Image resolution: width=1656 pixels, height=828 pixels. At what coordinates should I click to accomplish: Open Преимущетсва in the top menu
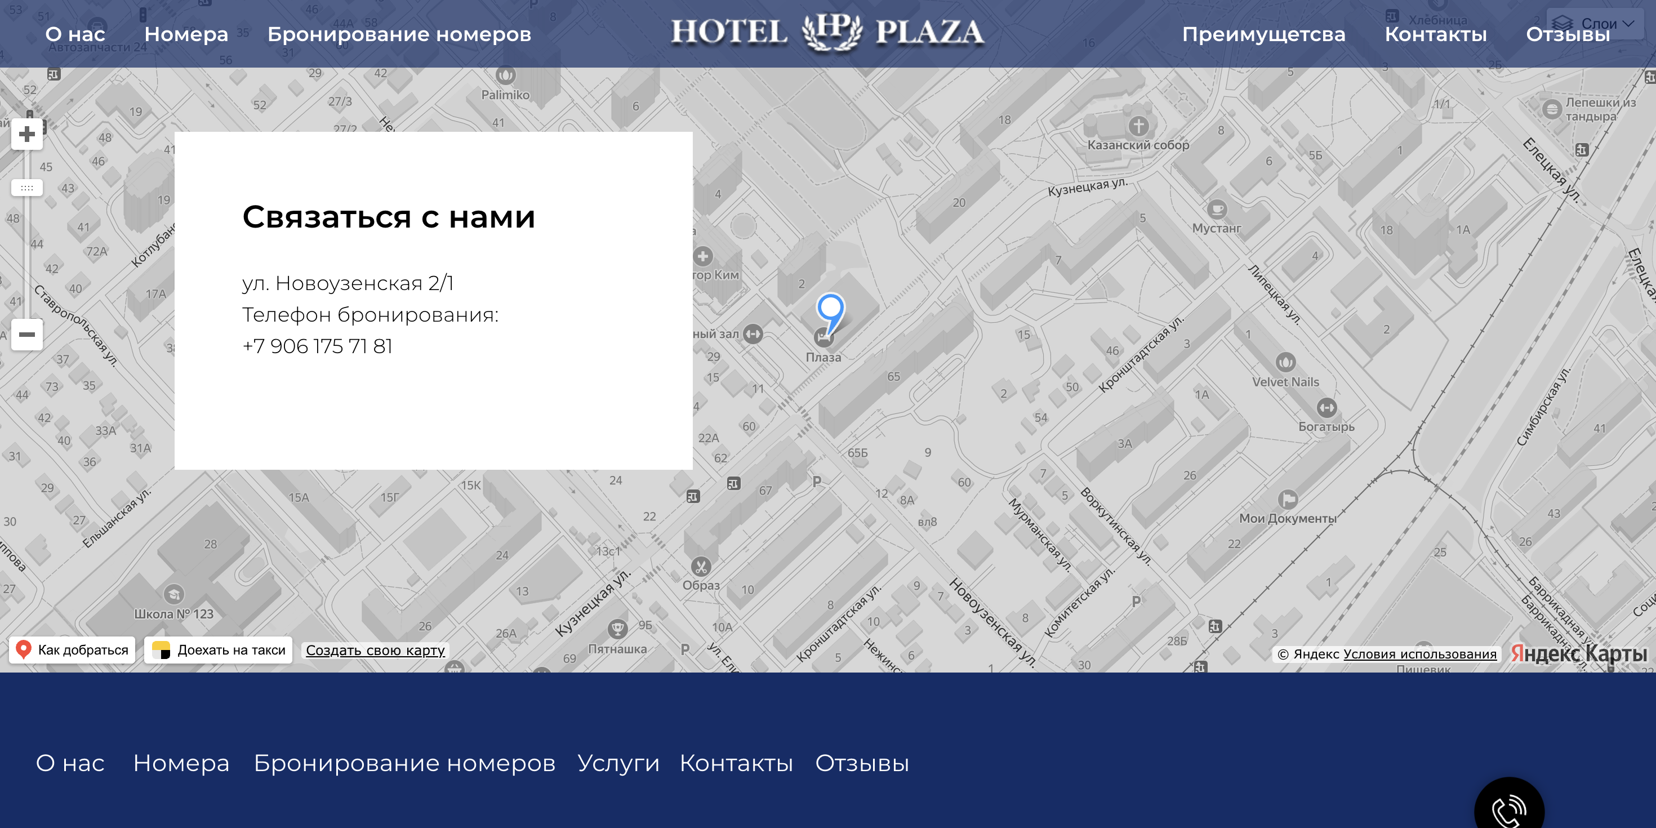[1264, 34]
